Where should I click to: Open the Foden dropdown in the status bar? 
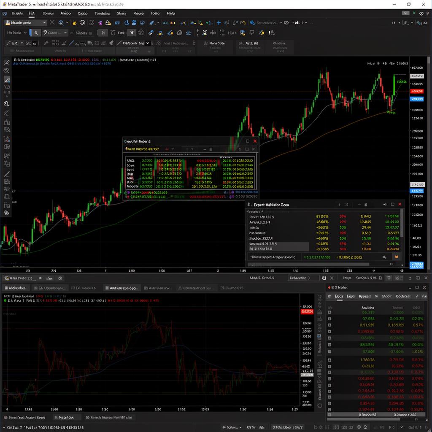tap(232, 427)
